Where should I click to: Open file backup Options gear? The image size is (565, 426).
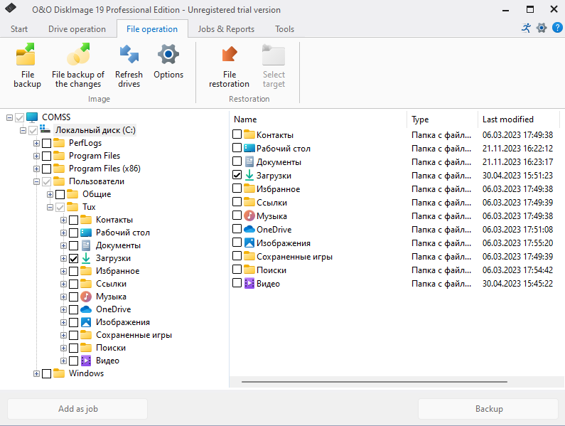pos(168,61)
